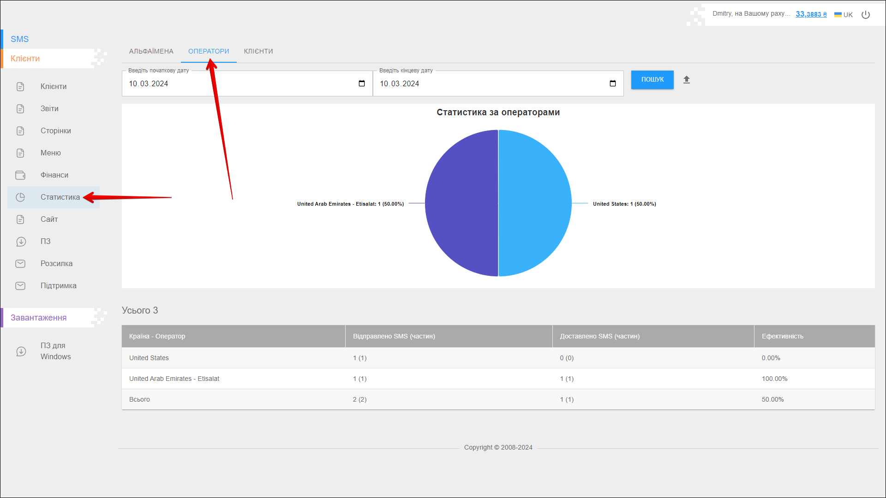Open UK language selector
886x498 pixels.
(844, 15)
